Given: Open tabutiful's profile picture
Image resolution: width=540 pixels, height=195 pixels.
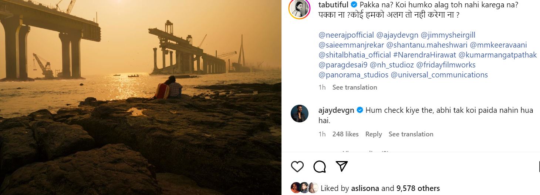Looking at the screenshot, I should pyautogui.click(x=299, y=8).
